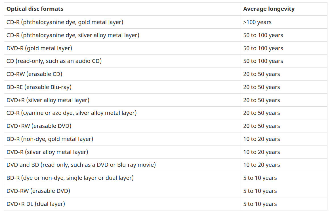
Task: Click the DVD+R DL (dual layer) cell
Action: tap(36, 204)
